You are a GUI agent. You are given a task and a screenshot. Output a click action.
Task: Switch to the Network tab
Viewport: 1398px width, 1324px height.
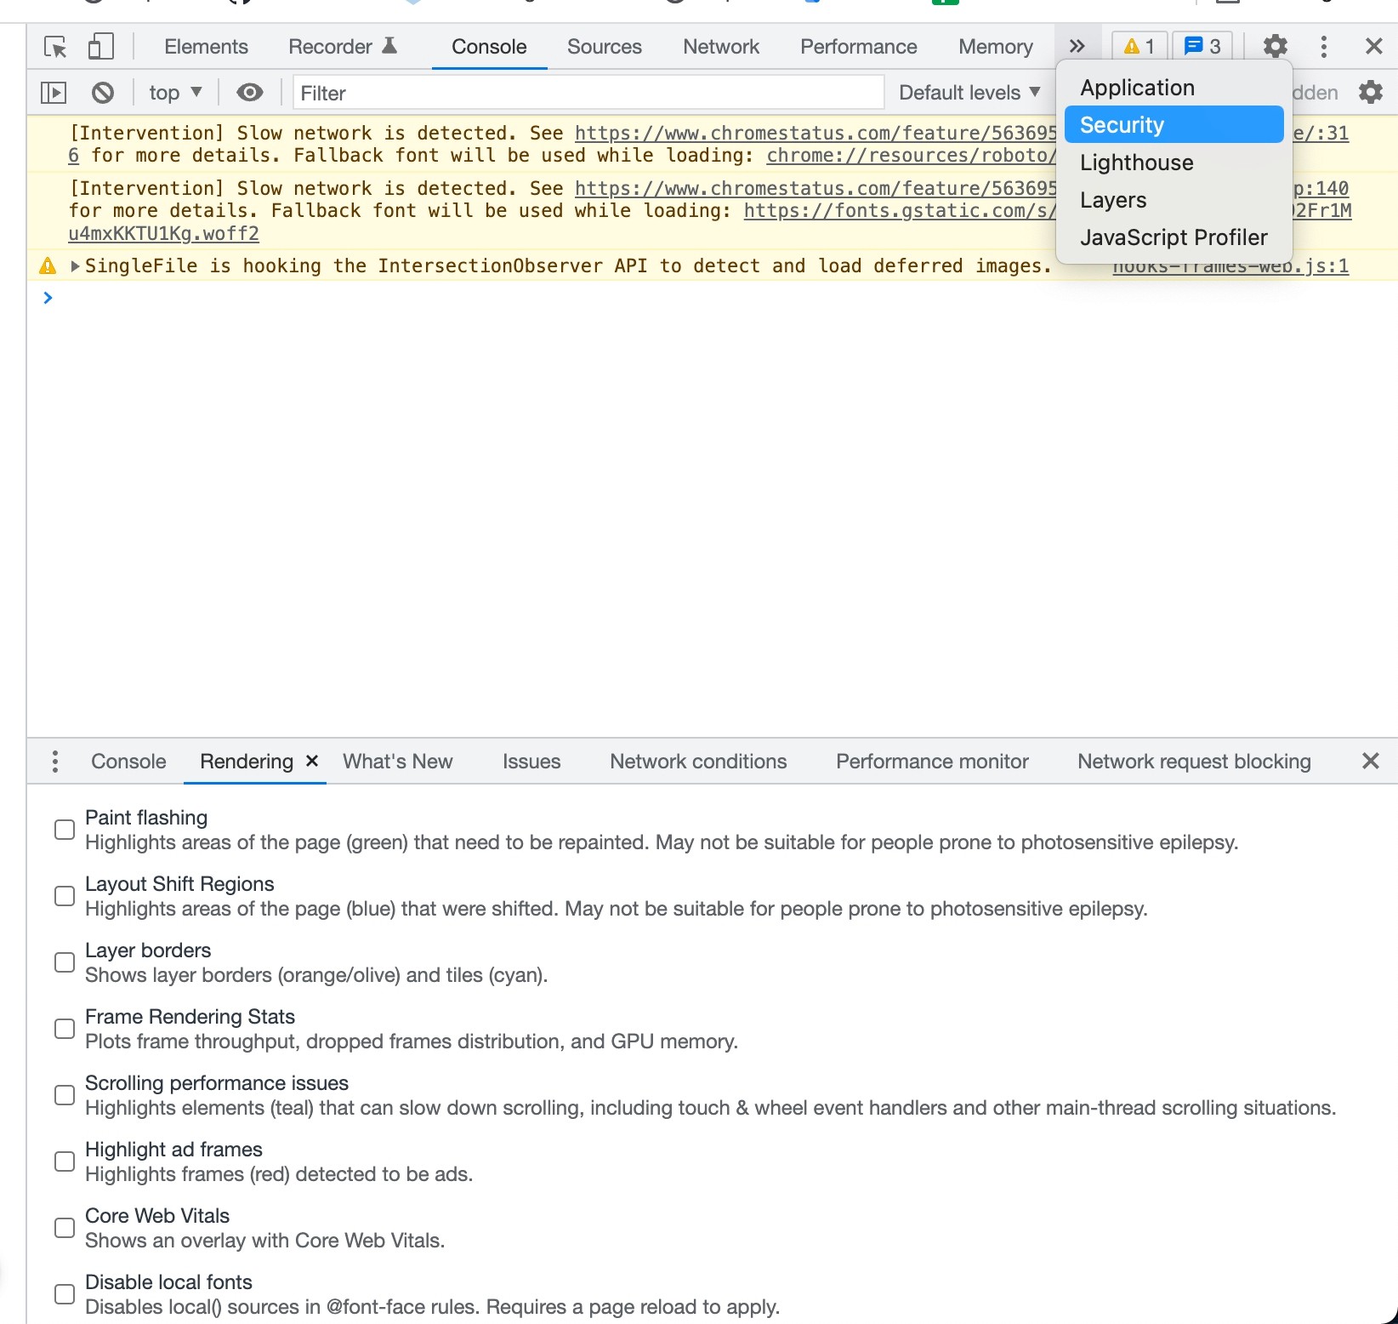pyautogui.click(x=721, y=47)
